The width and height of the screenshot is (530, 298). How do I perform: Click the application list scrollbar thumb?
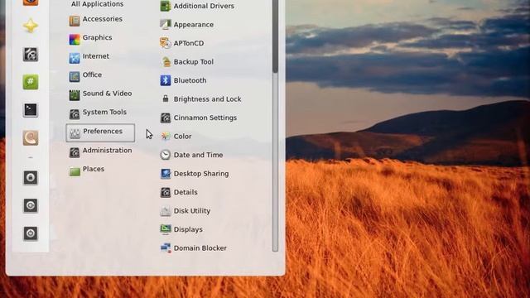[275, 36]
